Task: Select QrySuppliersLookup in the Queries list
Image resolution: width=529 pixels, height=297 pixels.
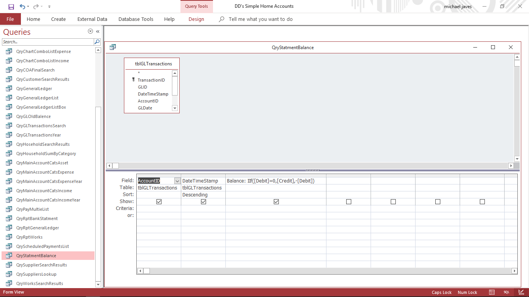Action: coord(48,274)
